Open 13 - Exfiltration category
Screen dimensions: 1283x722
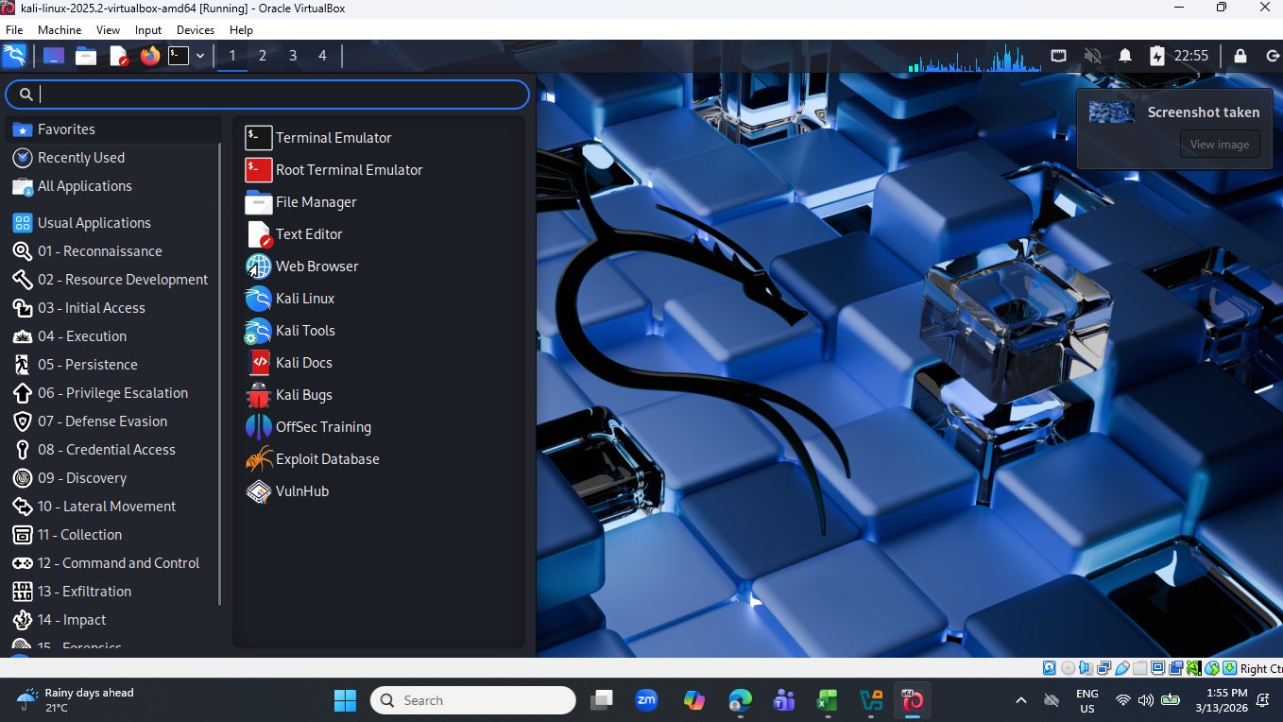pyautogui.click(x=113, y=592)
